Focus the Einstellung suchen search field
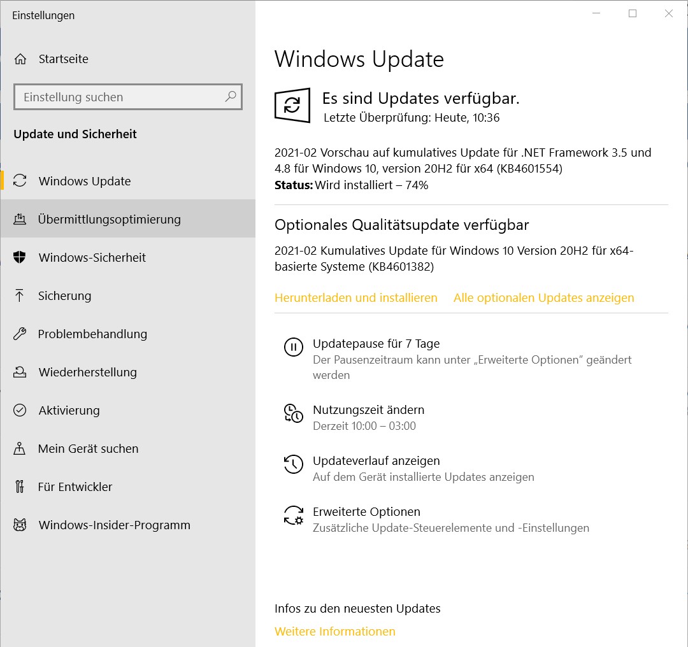Viewport: 688px width, 647px height. point(127,97)
